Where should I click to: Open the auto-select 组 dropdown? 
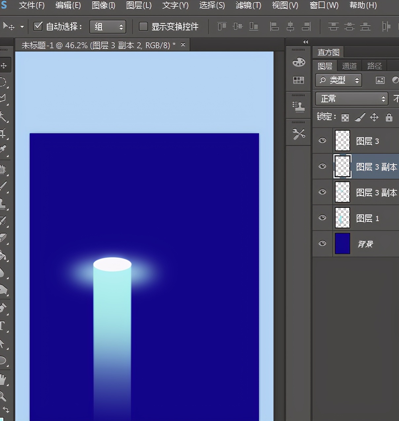108,27
